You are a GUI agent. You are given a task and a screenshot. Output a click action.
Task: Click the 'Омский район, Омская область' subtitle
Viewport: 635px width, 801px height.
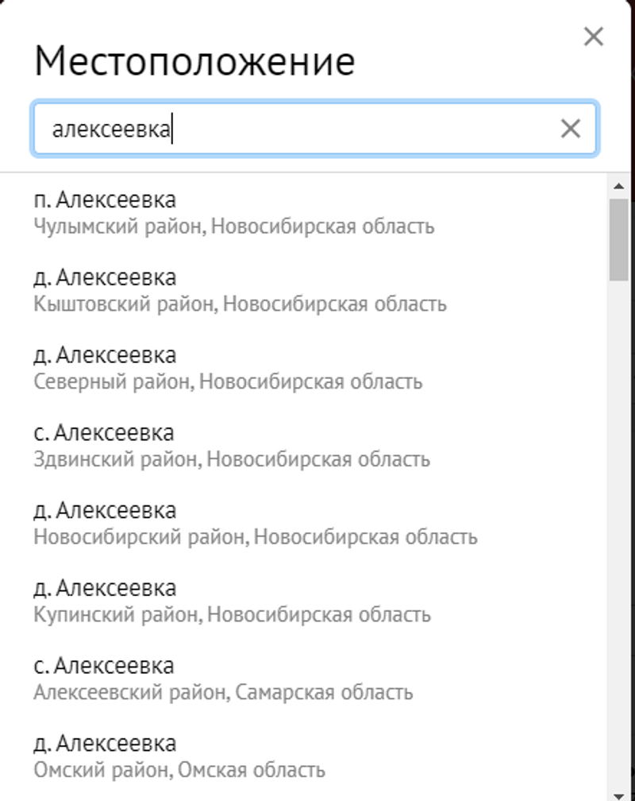[x=179, y=770]
